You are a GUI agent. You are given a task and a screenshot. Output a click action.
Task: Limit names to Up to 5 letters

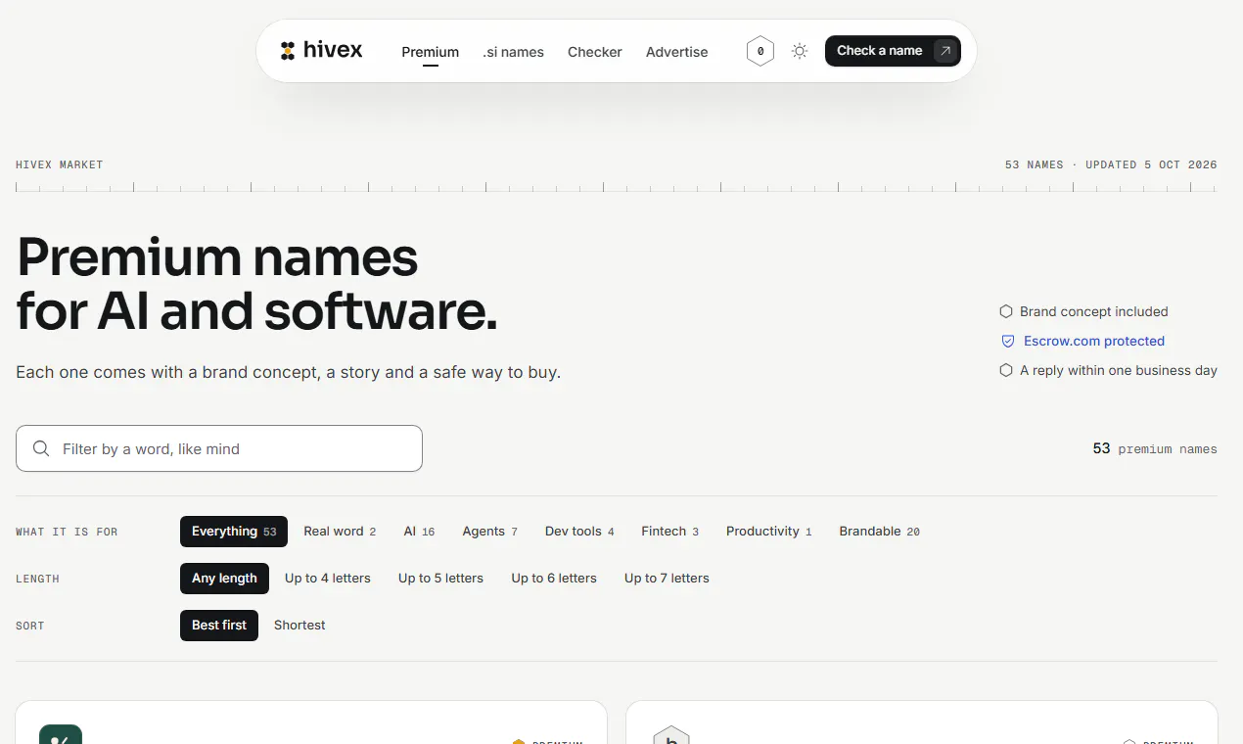pyautogui.click(x=440, y=579)
